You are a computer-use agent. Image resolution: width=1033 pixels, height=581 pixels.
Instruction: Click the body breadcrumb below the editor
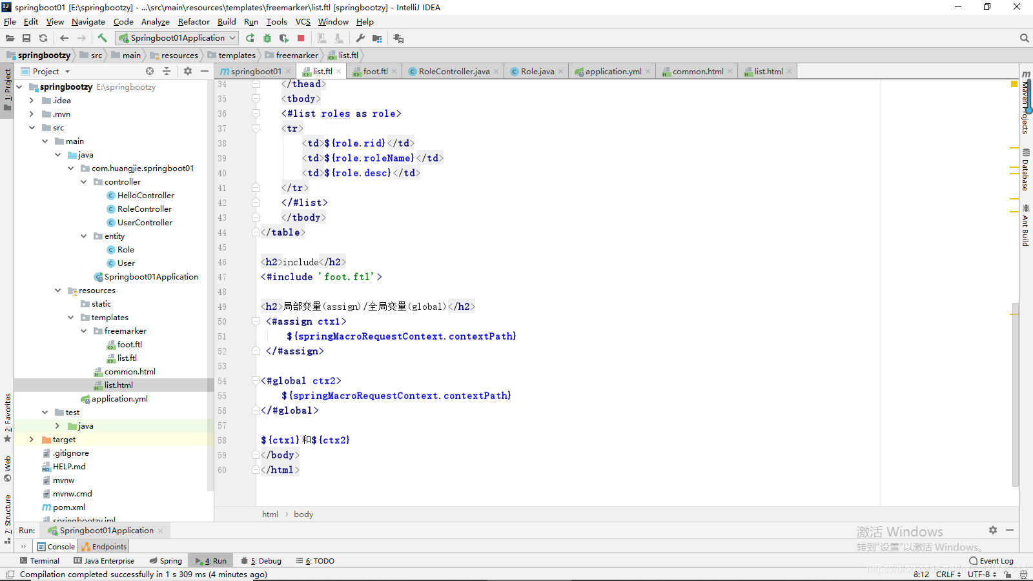pos(303,514)
